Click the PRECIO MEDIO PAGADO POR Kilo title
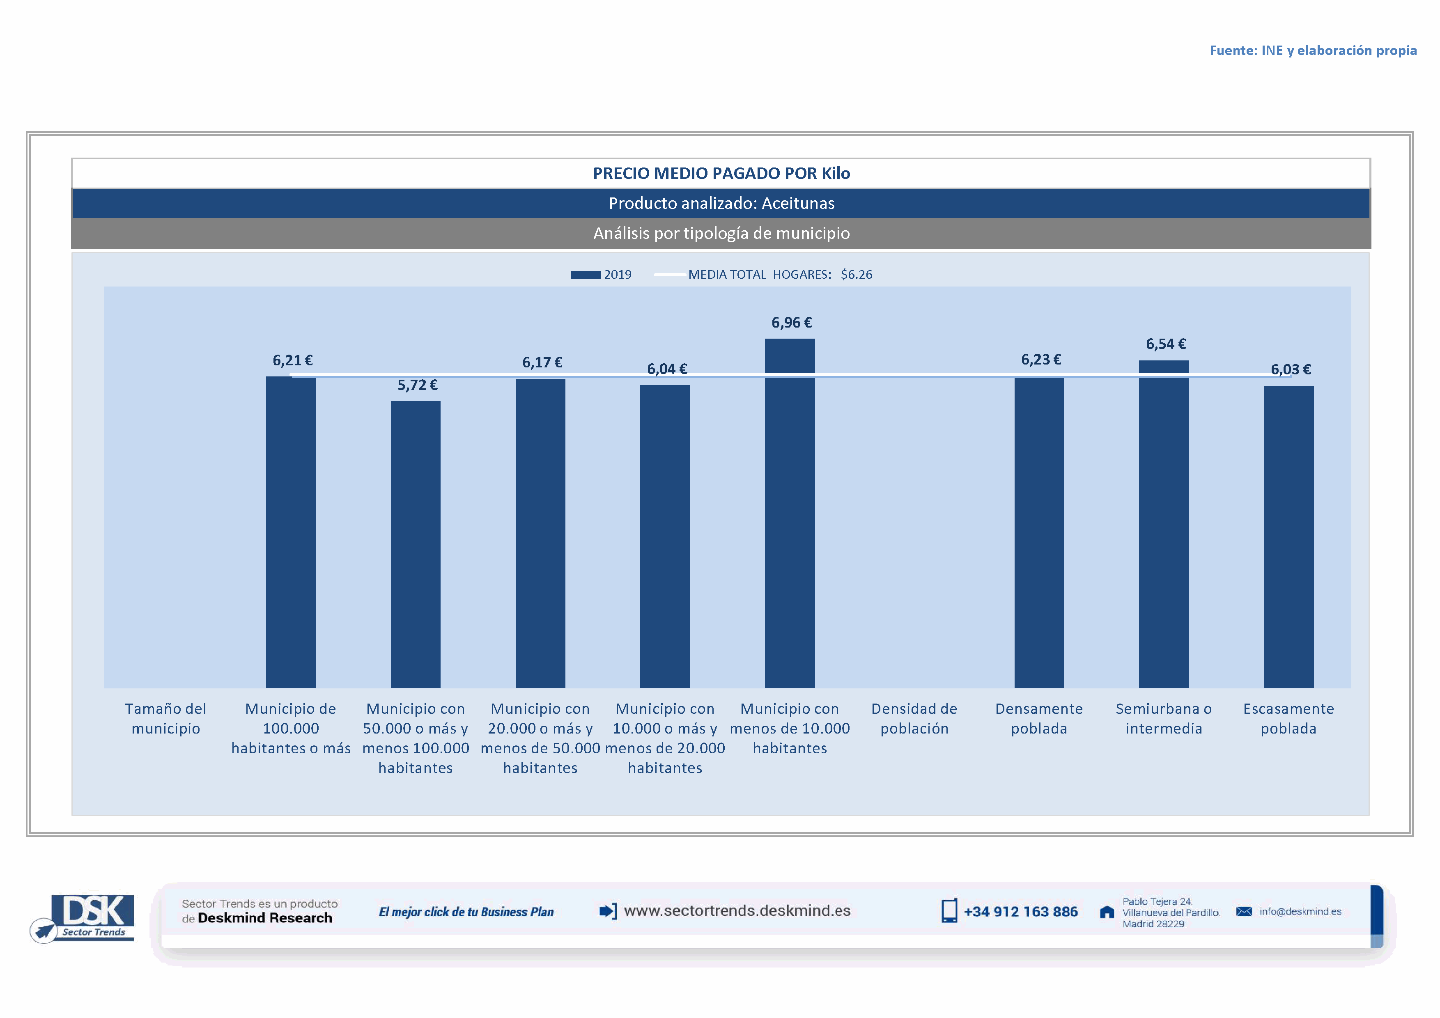This screenshot has width=1440, height=1018. pyautogui.click(x=721, y=174)
